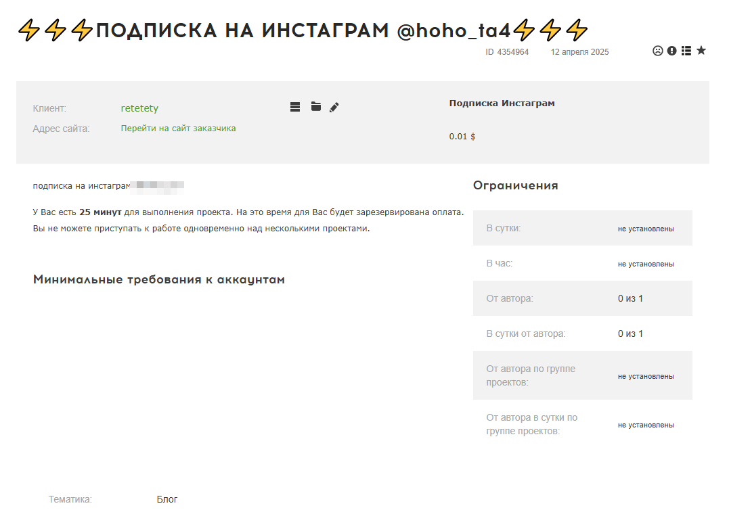The height and width of the screenshot is (510, 729).
Task: Click the 'От автора в сутки по группе проектов:' label
Action: (532, 424)
